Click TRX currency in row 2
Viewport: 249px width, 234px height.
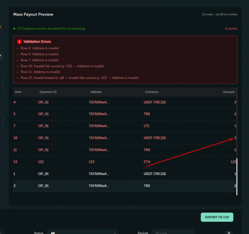pos(147,186)
